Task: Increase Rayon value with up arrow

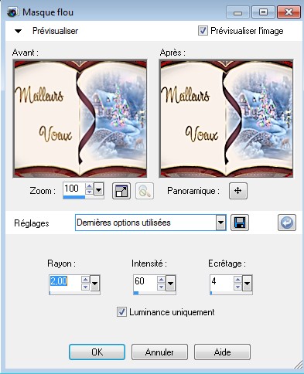Action: 85,280
